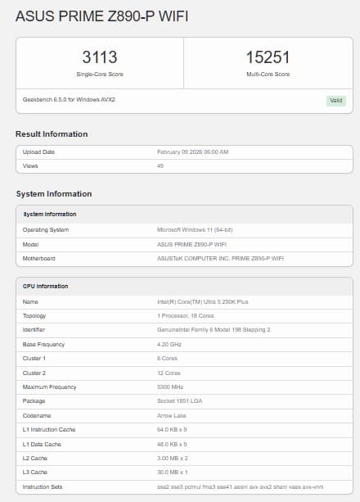Screen dimensions: 360x502
Task: Click the CPU Name value Intel Core Ultra 5
Action: pyautogui.click(x=203, y=301)
